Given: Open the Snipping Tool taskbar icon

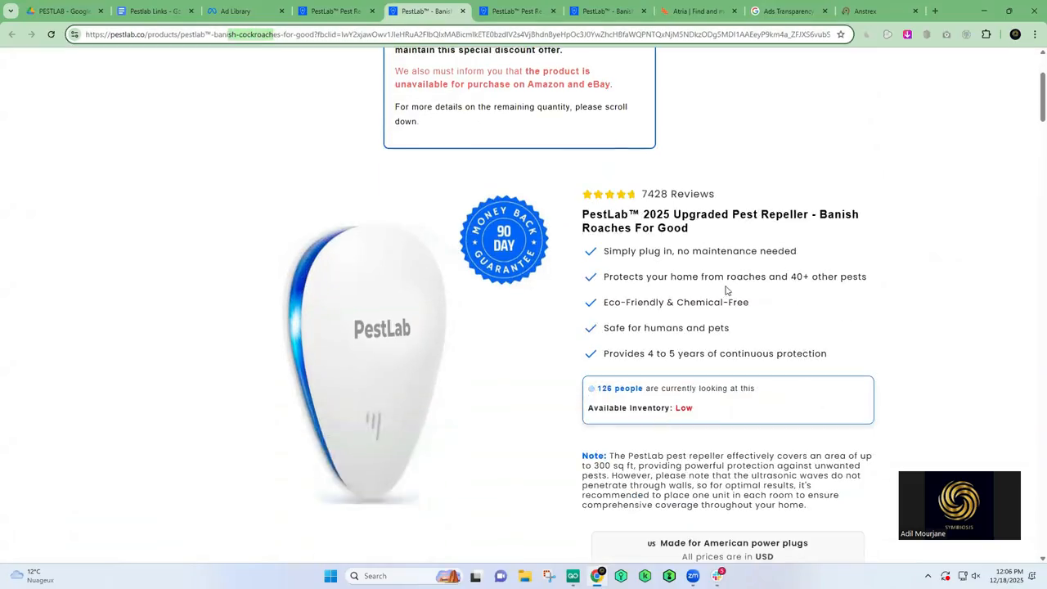Looking at the screenshot, I should click(549, 576).
